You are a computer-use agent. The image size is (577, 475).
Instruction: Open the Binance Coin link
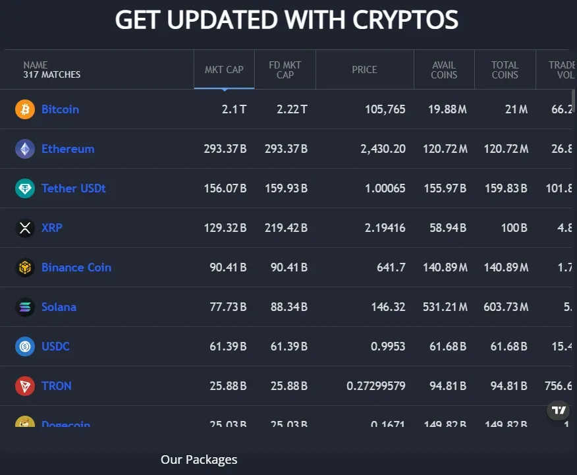tap(76, 267)
